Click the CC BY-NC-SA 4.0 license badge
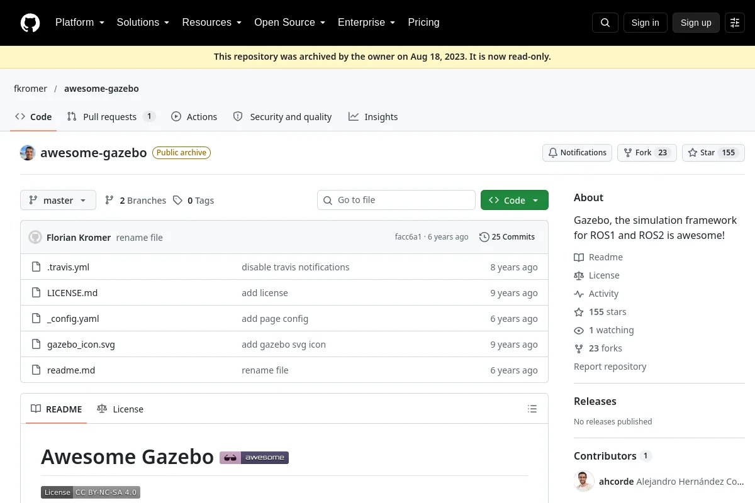755x503 pixels. [x=91, y=492]
